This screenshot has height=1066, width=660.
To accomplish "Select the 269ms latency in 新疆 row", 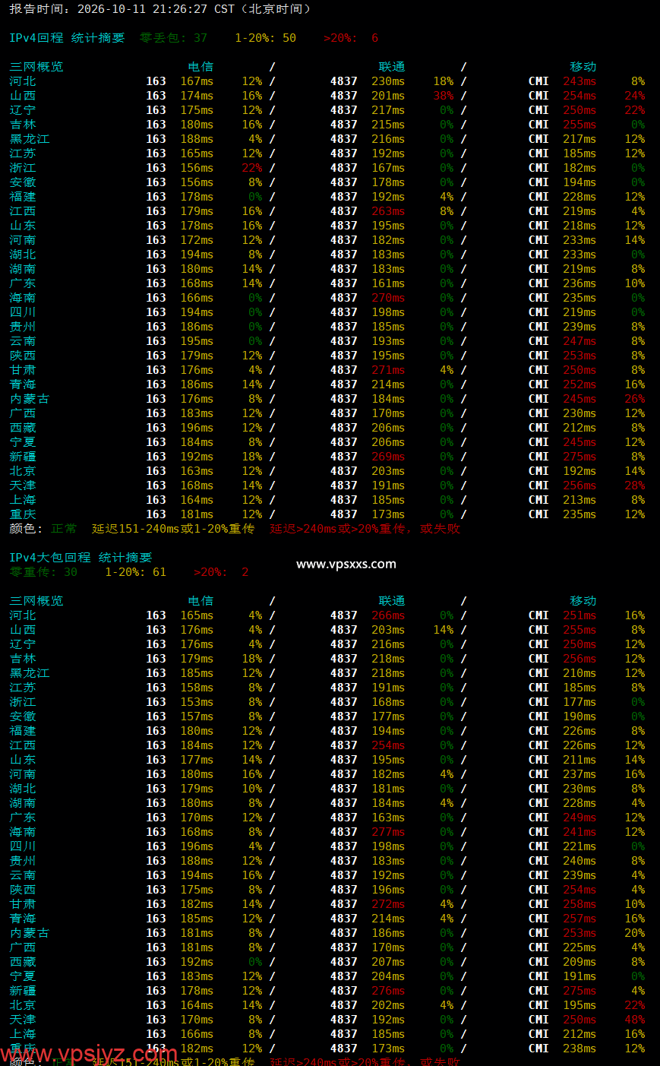I will (388, 457).
